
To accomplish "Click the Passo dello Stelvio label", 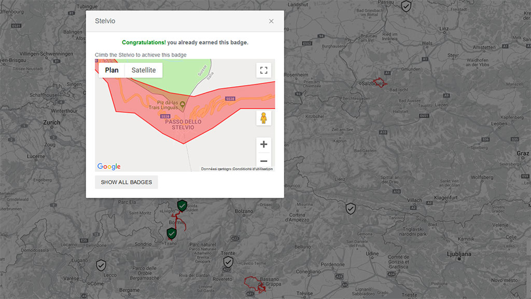I will point(183,125).
